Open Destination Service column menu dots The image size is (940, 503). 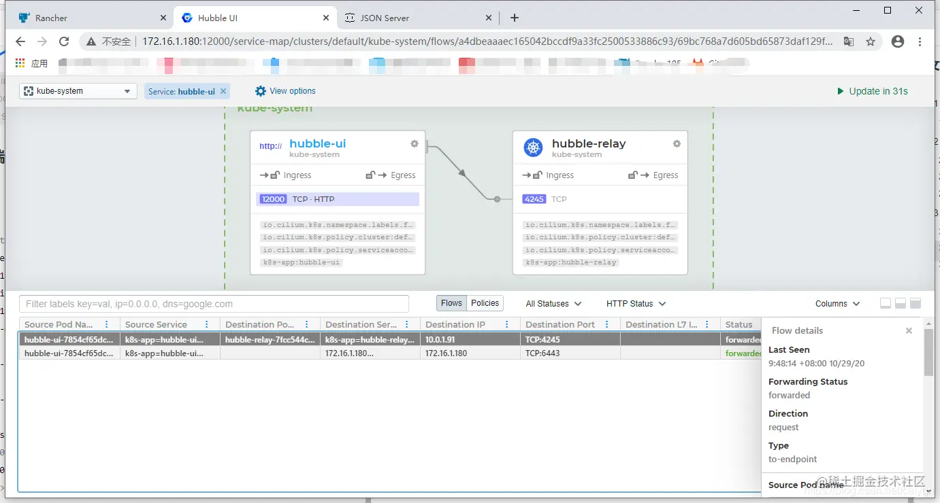(407, 325)
